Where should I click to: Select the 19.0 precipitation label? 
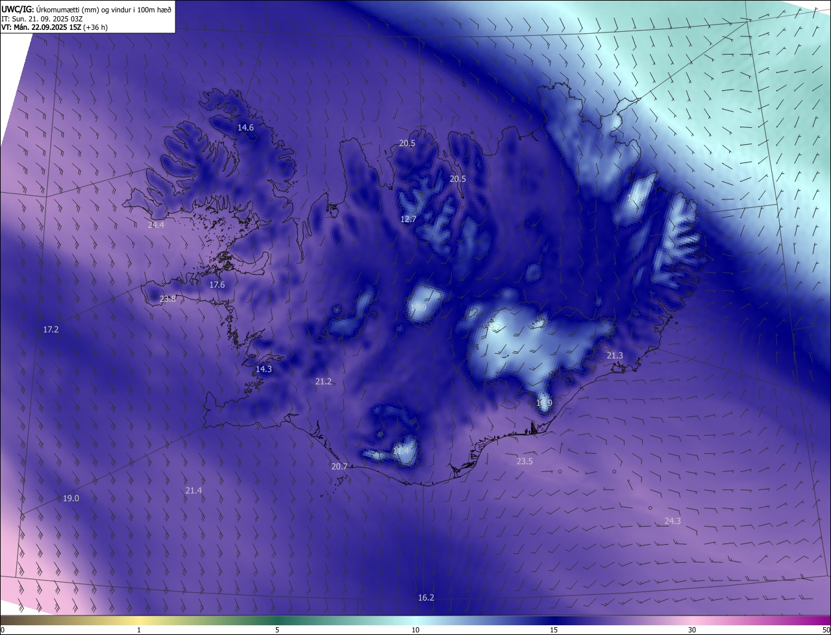point(71,499)
